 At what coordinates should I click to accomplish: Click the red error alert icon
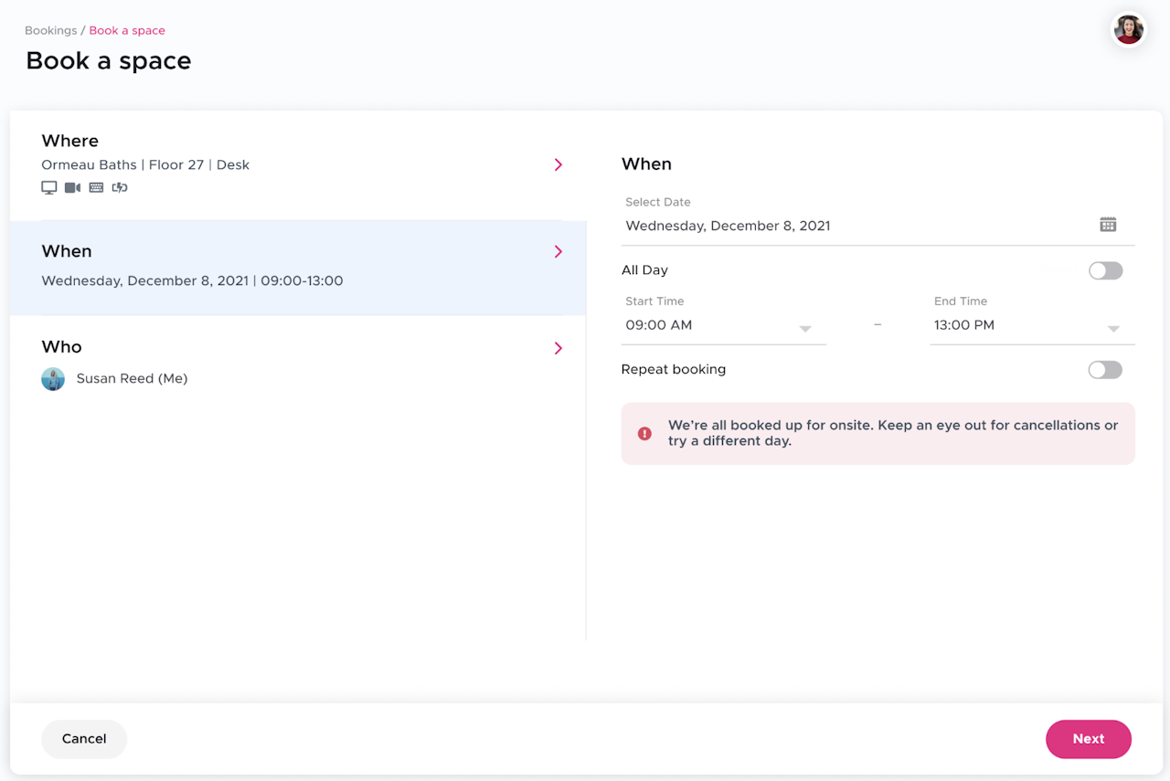click(644, 434)
